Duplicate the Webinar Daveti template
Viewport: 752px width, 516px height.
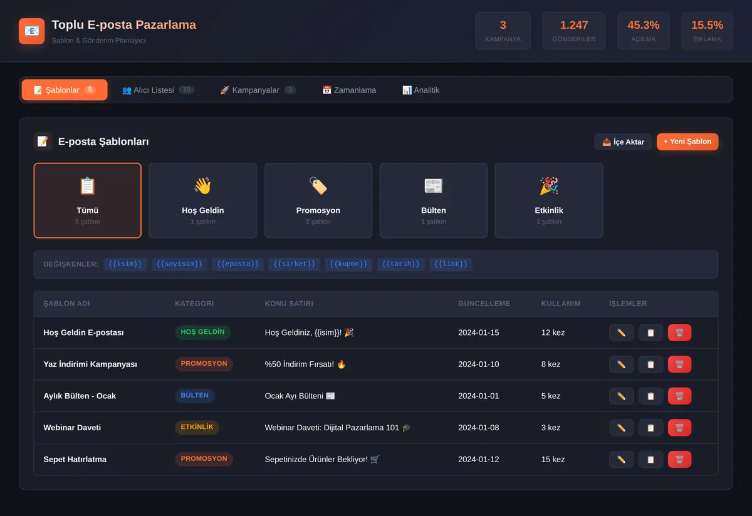click(x=650, y=428)
